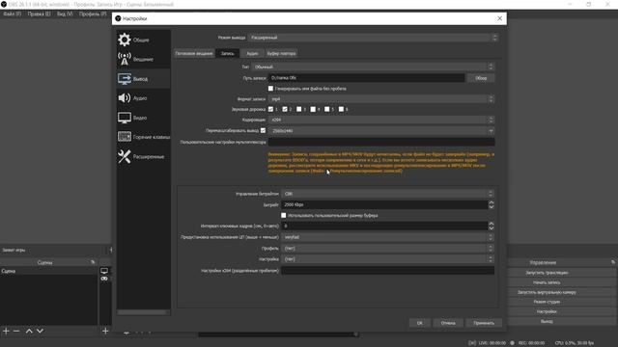Toggle generate file name without spaces checkbox
The image size is (618, 347).
(270, 89)
